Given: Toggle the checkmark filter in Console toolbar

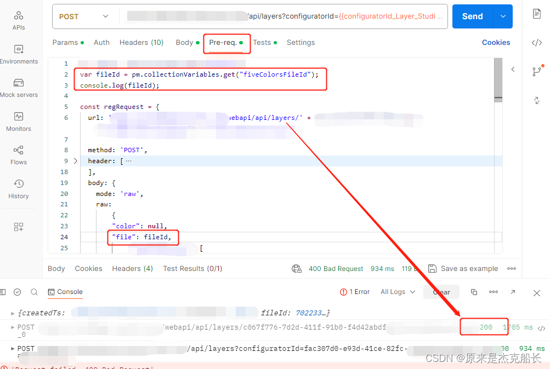Looking at the screenshot, I should [x=17, y=292].
